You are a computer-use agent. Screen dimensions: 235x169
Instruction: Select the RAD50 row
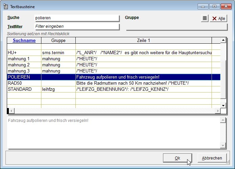click(114, 83)
